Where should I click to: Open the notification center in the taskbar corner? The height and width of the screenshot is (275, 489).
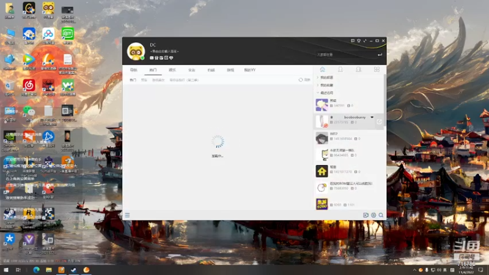click(480, 269)
